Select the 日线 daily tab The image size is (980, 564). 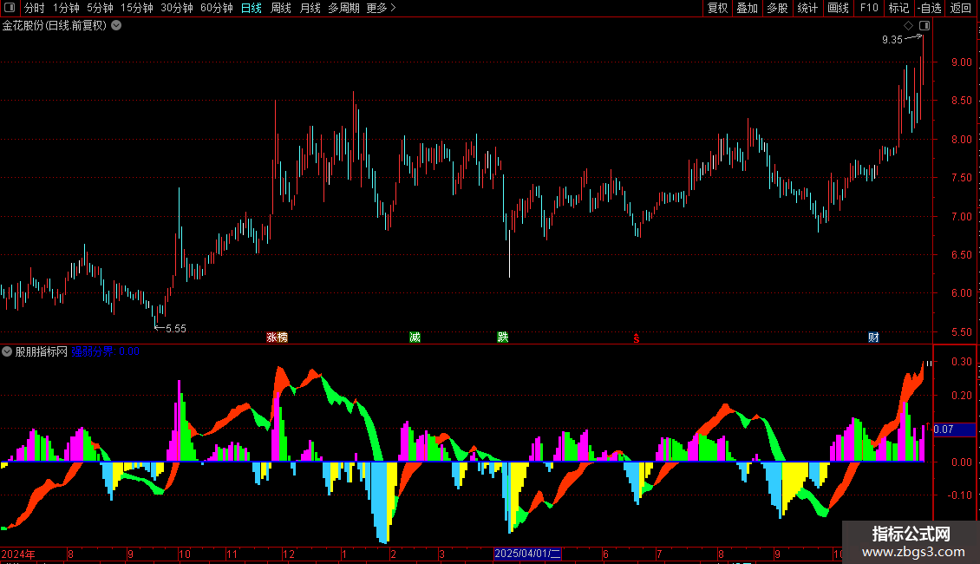coord(252,8)
